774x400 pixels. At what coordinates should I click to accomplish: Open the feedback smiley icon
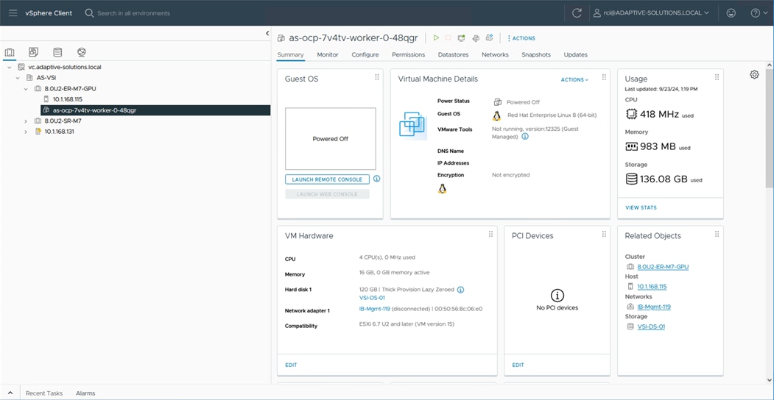click(x=731, y=13)
